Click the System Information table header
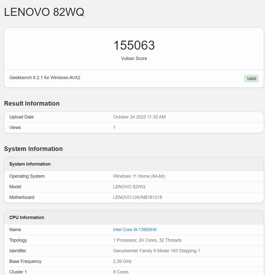The height and width of the screenshot is (275, 265). (30, 164)
